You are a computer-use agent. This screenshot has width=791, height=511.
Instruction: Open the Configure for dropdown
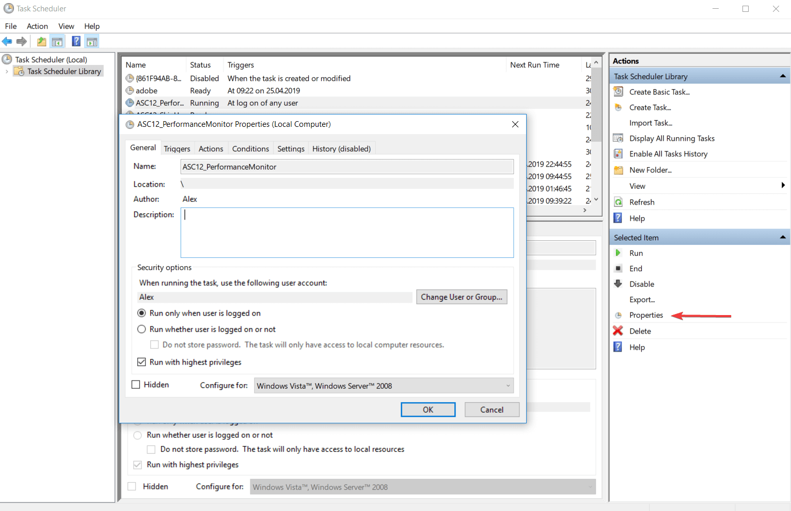507,385
